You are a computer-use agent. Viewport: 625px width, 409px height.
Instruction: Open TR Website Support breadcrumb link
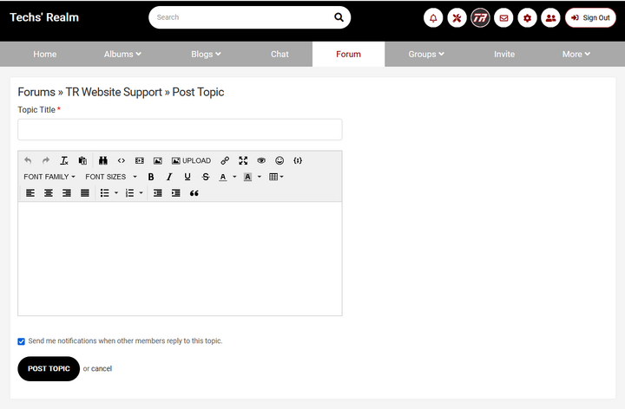click(x=114, y=92)
